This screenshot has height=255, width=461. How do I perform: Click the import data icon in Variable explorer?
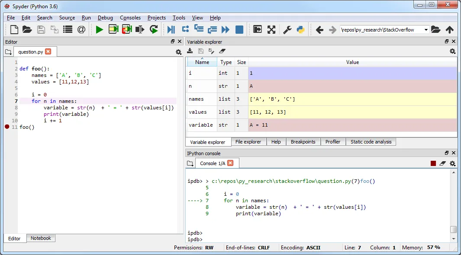click(x=190, y=51)
